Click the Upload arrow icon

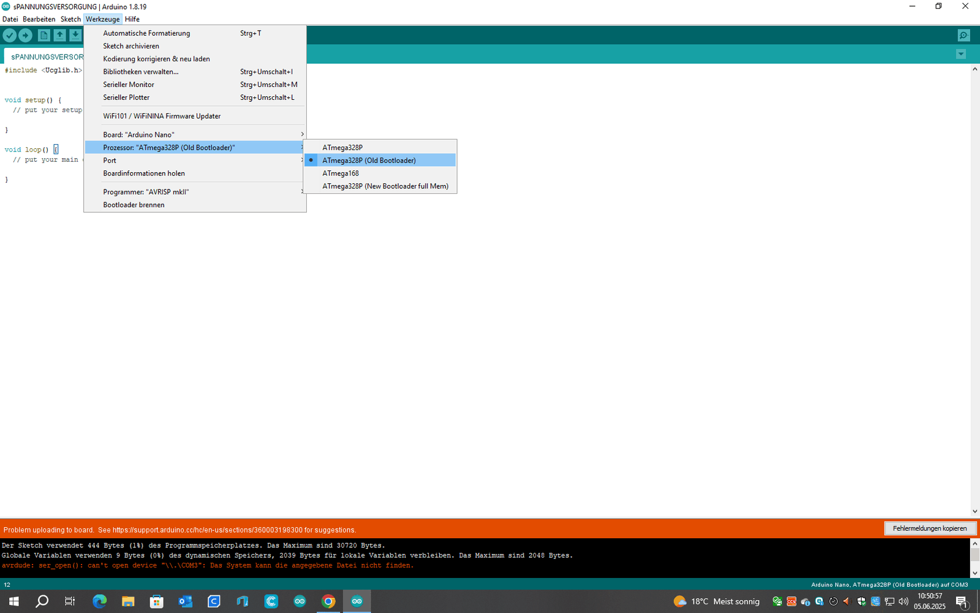pos(26,36)
